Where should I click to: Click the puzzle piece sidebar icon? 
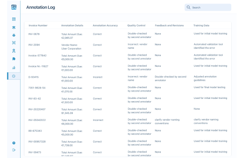pos(14,59)
